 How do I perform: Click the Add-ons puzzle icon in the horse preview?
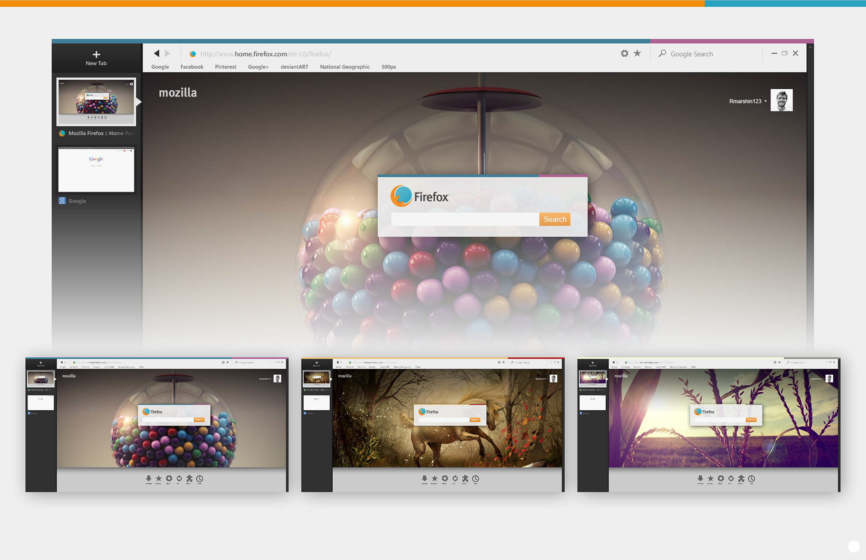[x=465, y=478]
